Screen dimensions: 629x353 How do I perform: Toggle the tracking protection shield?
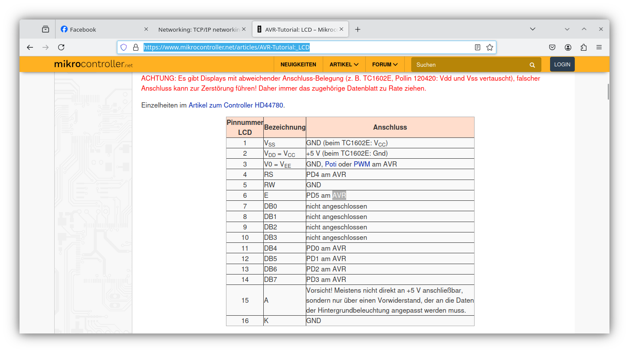(124, 47)
